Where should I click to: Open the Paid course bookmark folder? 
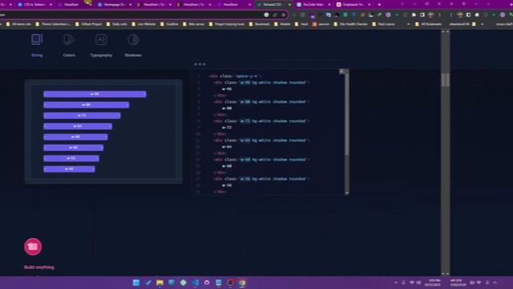(383, 24)
